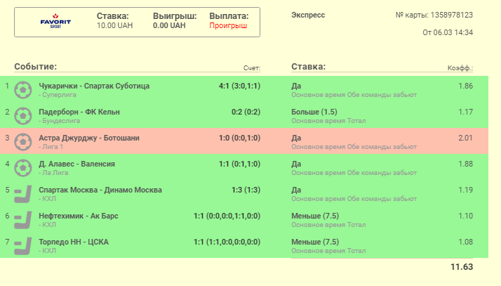Click Ставка column header above bets
The height and width of the screenshot is (286, 501).
point(308,67)
